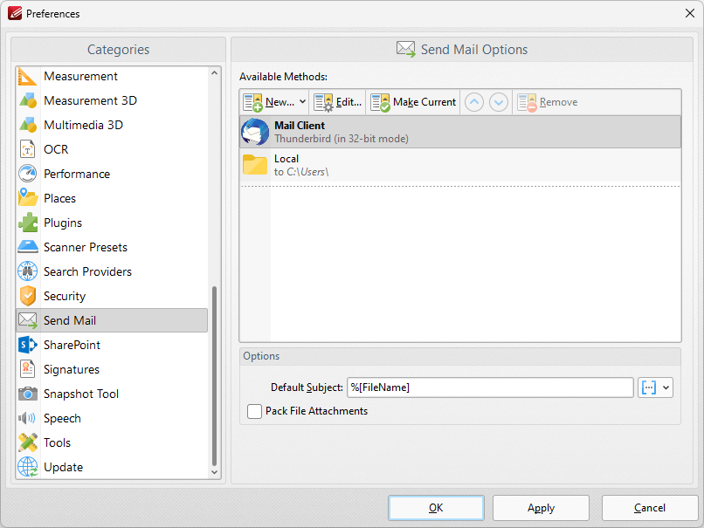Click the Multimedia 3D category icon
This screenshot has height=528, width=704.
pyautogui.click(x=27, y=125)
